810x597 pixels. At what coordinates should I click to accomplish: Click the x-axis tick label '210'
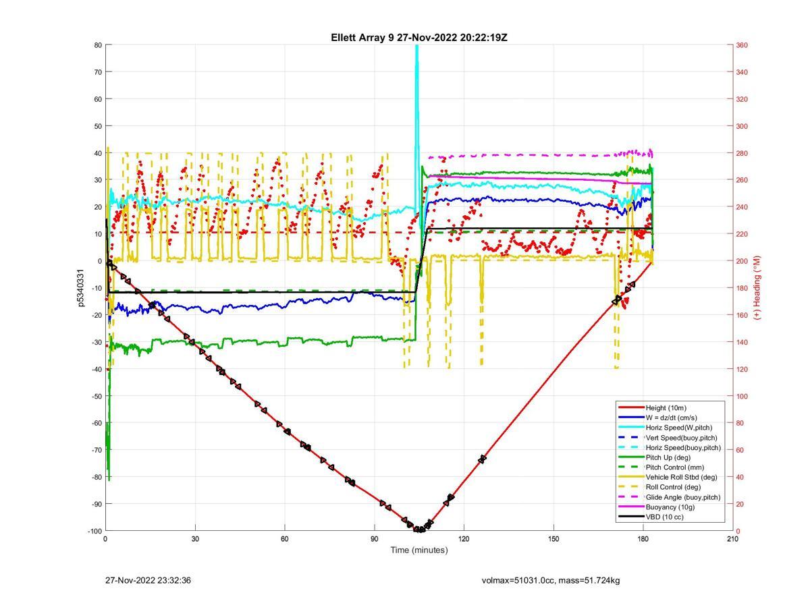coord(732,539)
